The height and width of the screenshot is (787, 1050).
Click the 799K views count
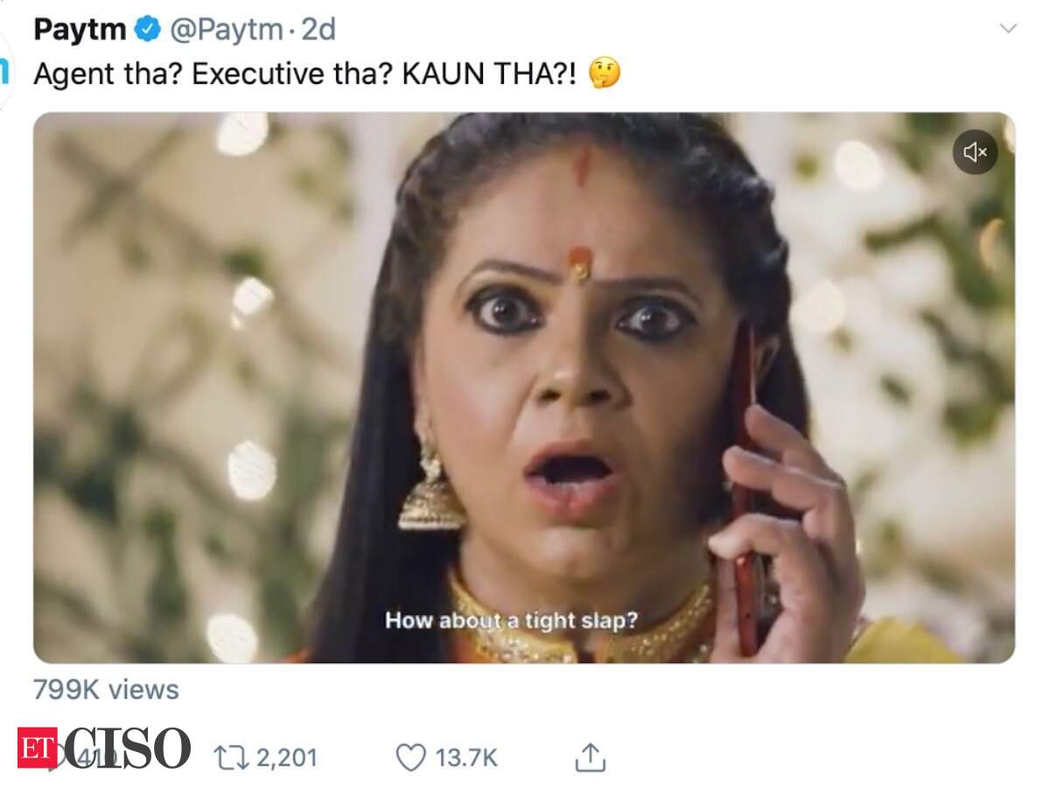pyautogui.click(x=106, y=690)
